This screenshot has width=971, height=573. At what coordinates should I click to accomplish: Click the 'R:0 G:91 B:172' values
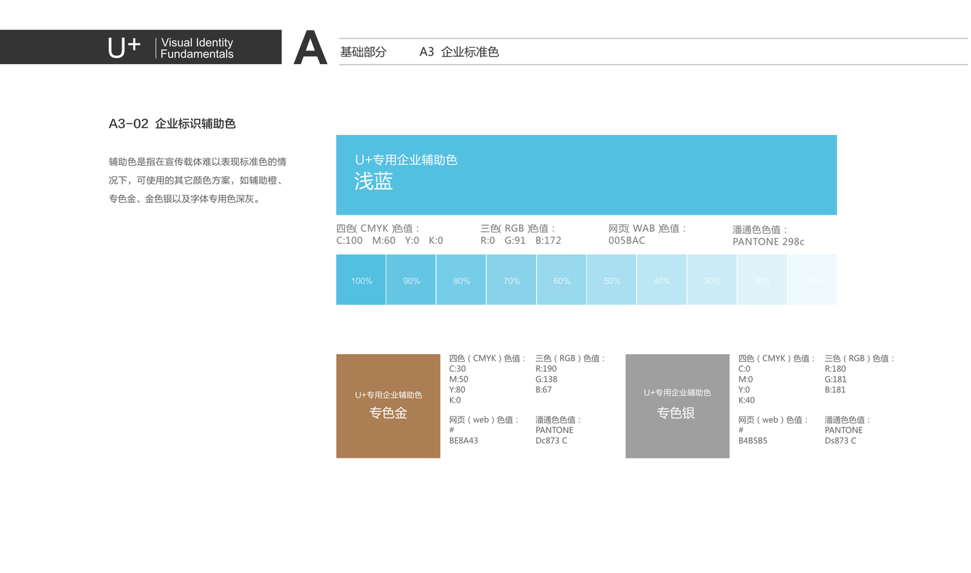(x=521, y=240)
